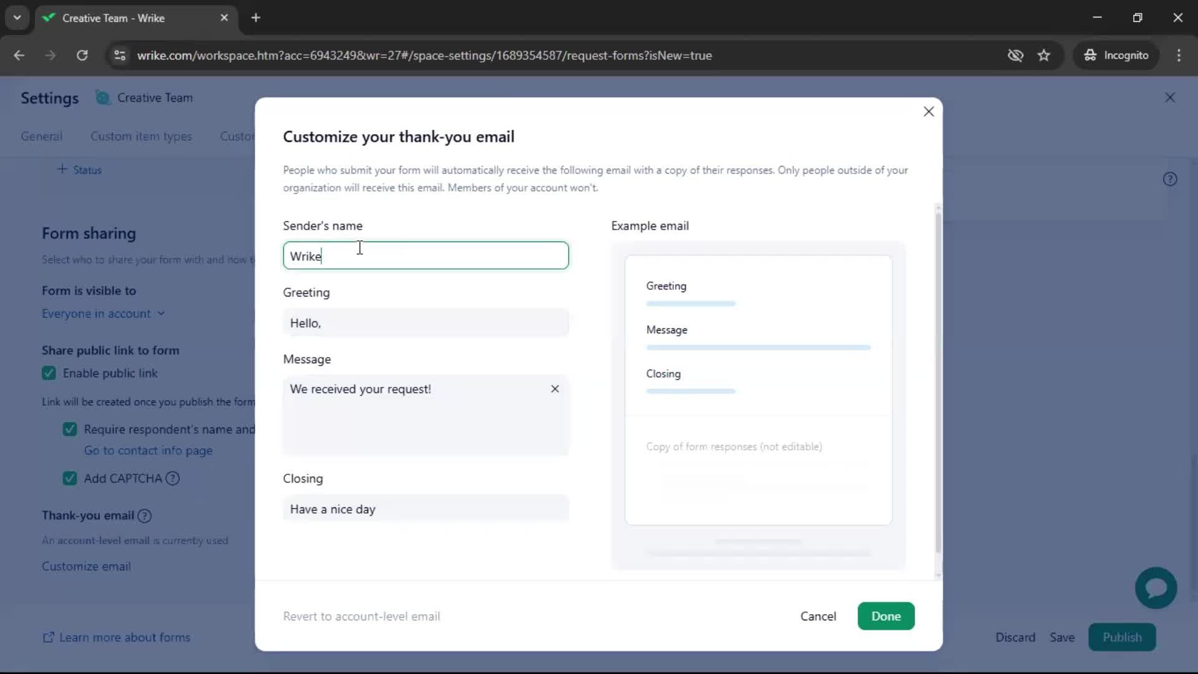The height and width of the screenshot is (674, 1198).
Task: Click Revert to account-level email
Action: [x=361, y=617]
